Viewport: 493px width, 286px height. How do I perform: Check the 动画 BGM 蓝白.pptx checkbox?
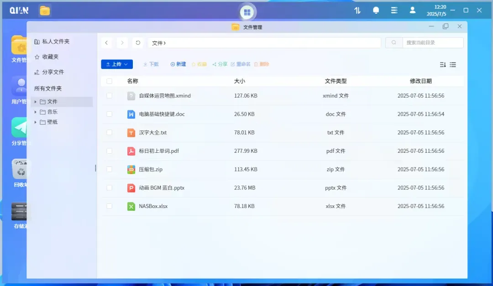109,187
